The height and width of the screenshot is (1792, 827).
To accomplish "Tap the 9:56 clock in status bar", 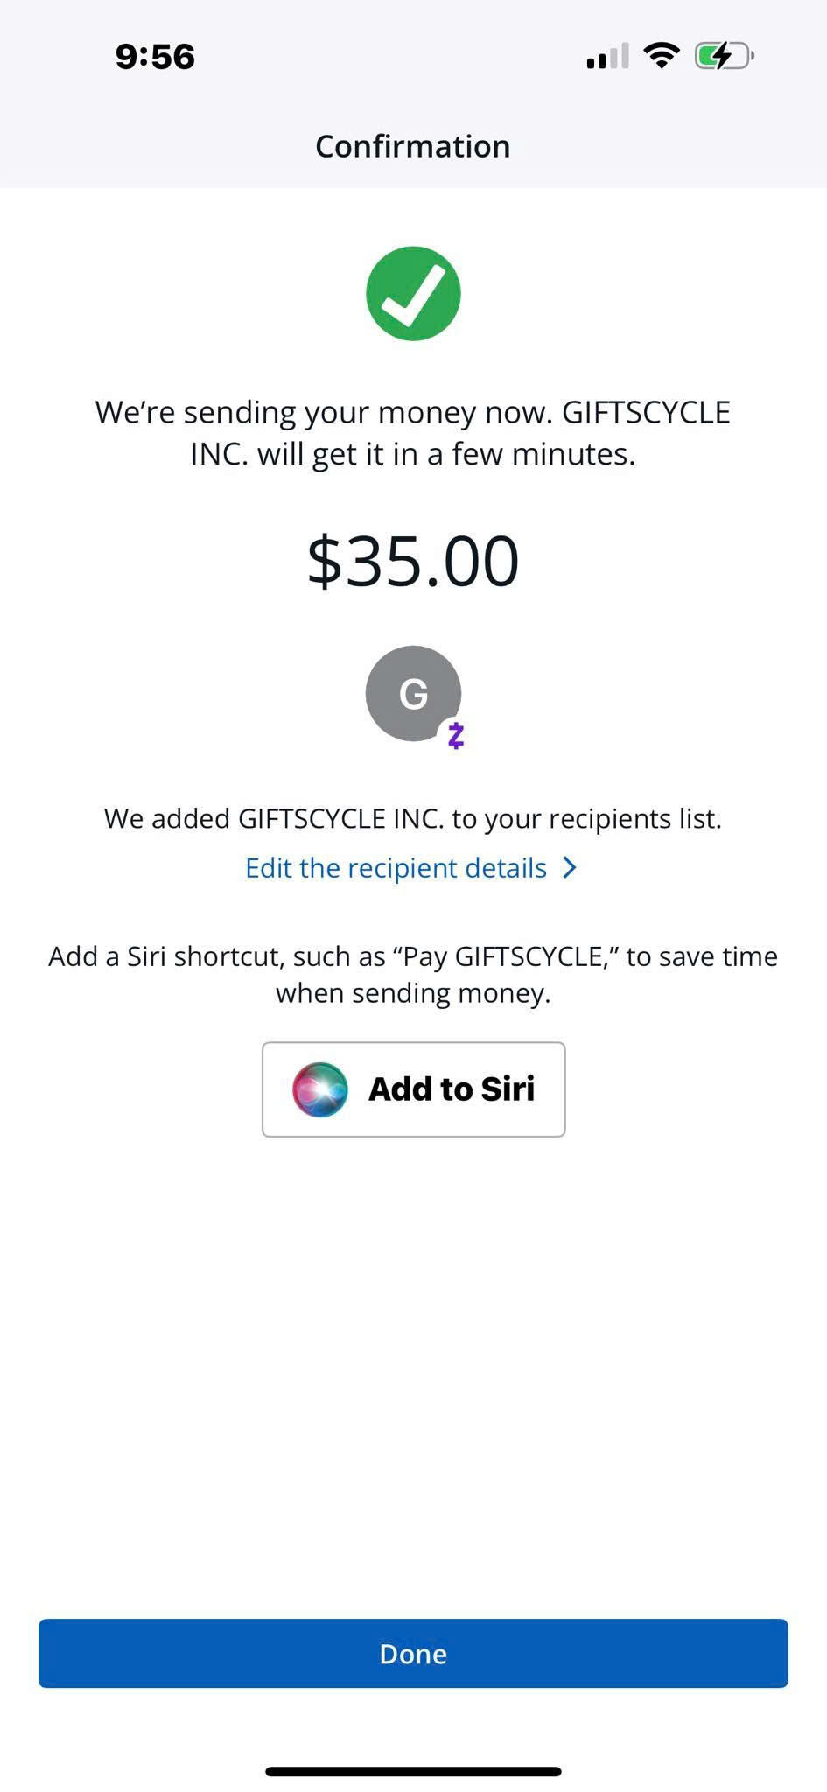I will coord(155,57).
